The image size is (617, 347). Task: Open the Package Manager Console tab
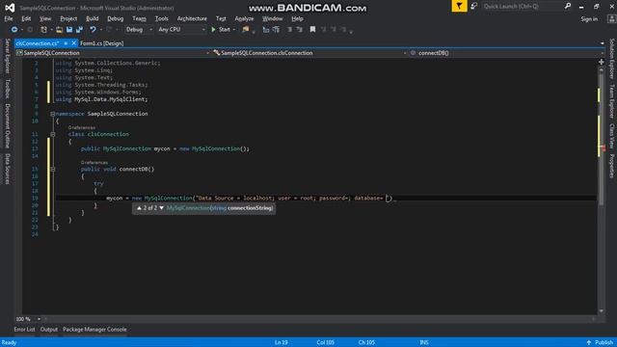(94, 330)
